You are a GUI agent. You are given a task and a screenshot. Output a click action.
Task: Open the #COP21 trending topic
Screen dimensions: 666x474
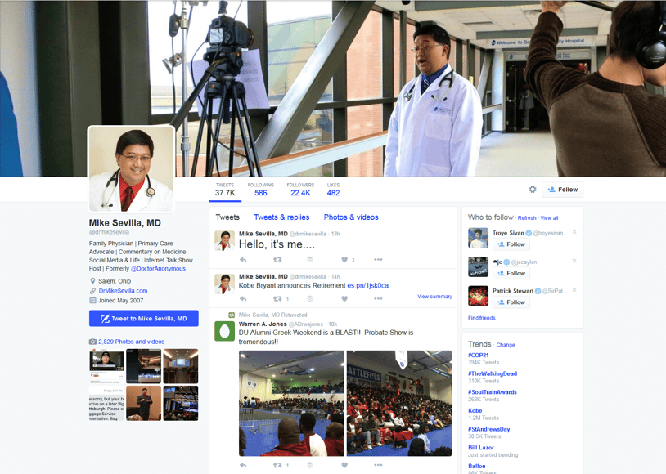click(480, 357)
